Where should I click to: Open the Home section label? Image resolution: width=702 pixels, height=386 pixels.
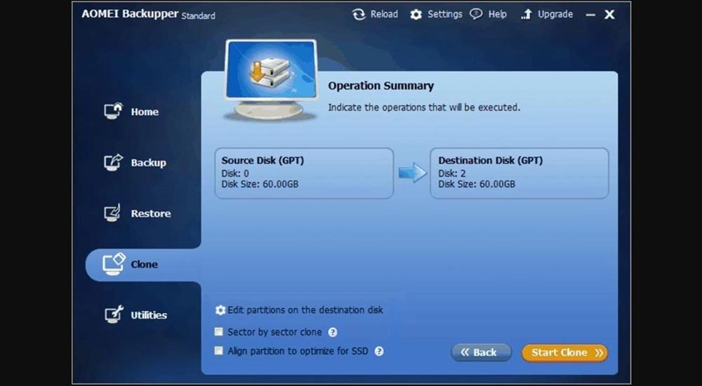(x=145, y=112)
